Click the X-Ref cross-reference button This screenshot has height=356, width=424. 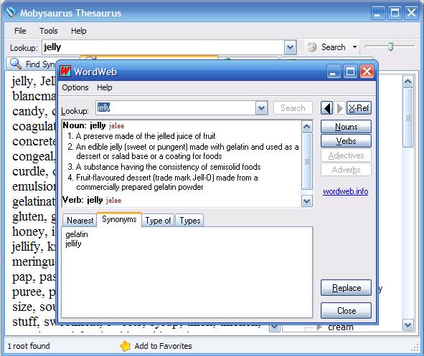pos(359,108)
